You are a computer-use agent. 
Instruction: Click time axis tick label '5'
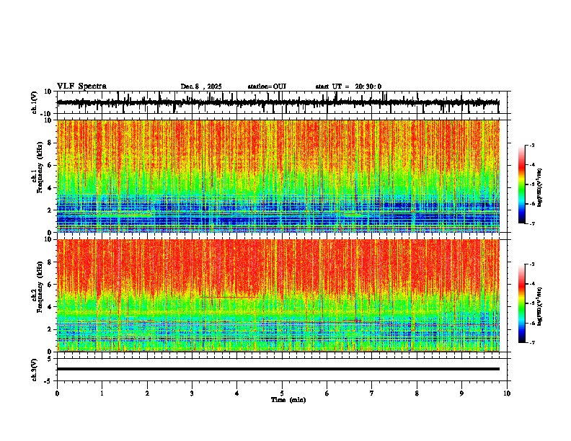(282, 393)
